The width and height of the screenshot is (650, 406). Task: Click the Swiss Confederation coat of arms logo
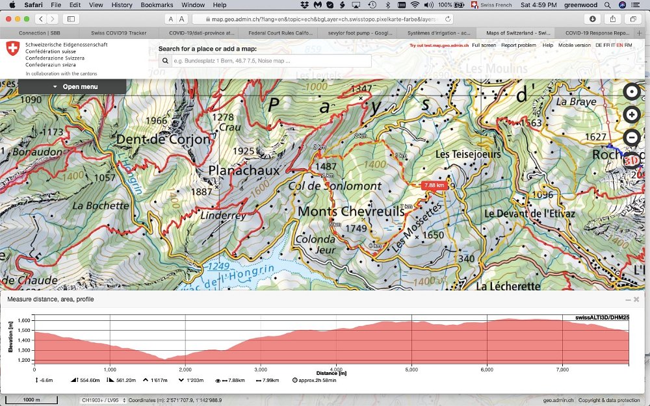coord(12,50)
